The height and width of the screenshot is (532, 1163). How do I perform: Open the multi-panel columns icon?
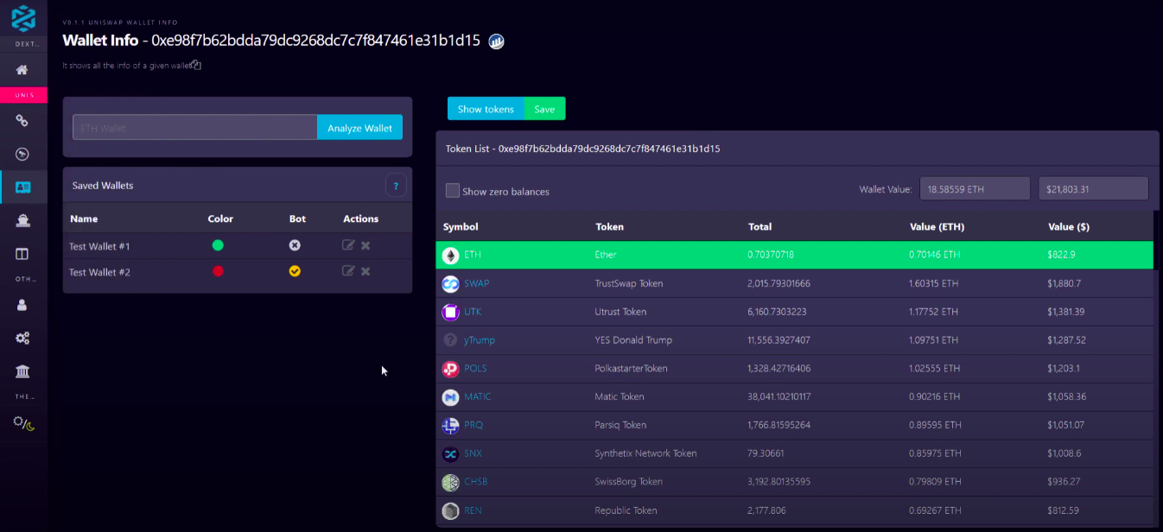pyautogui.click(x=22, y=254)
